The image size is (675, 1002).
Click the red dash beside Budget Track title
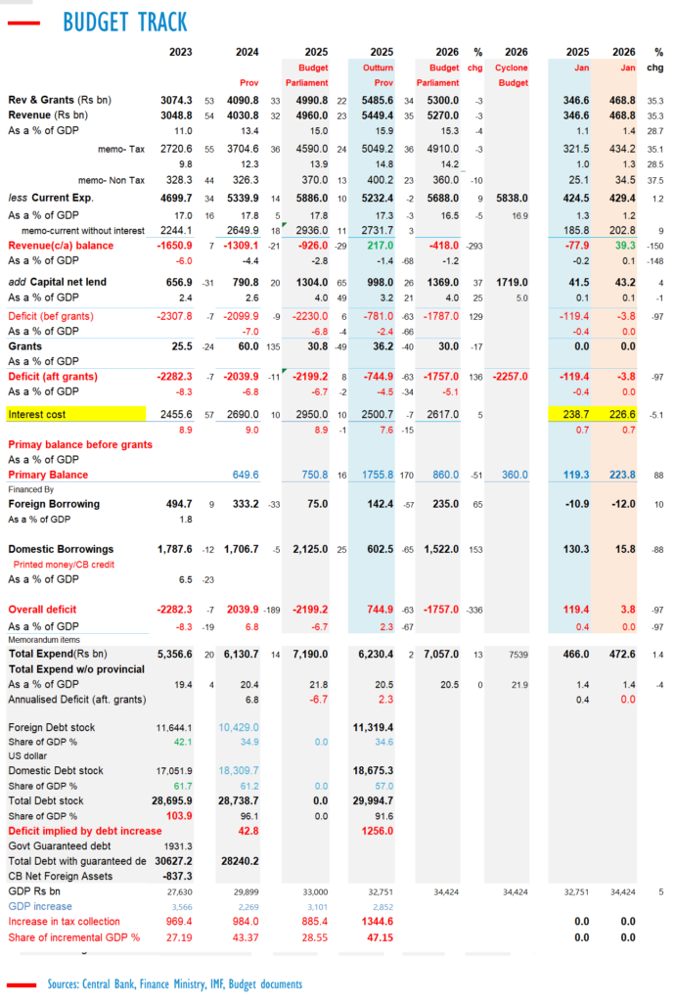pos(23,23)
